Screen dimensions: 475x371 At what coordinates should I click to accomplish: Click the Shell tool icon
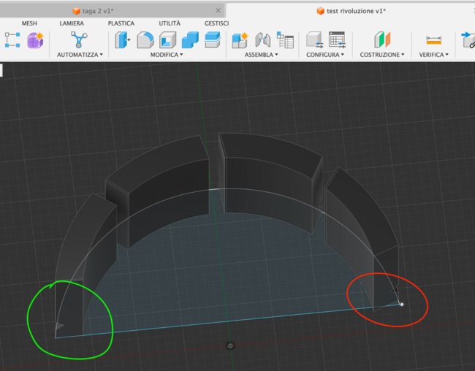(167, 39)
